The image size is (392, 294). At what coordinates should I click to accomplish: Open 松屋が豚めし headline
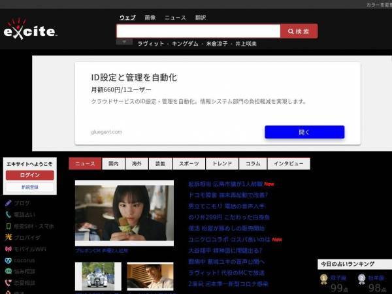[x=227, y=228]
